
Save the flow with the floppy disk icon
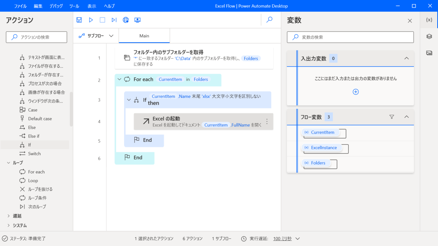point(79,20)
